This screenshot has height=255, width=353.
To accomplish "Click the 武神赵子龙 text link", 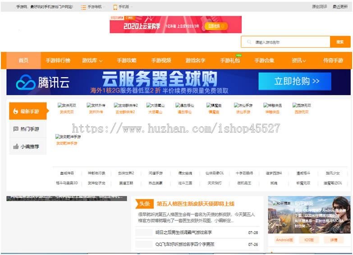I will point(96,183).
